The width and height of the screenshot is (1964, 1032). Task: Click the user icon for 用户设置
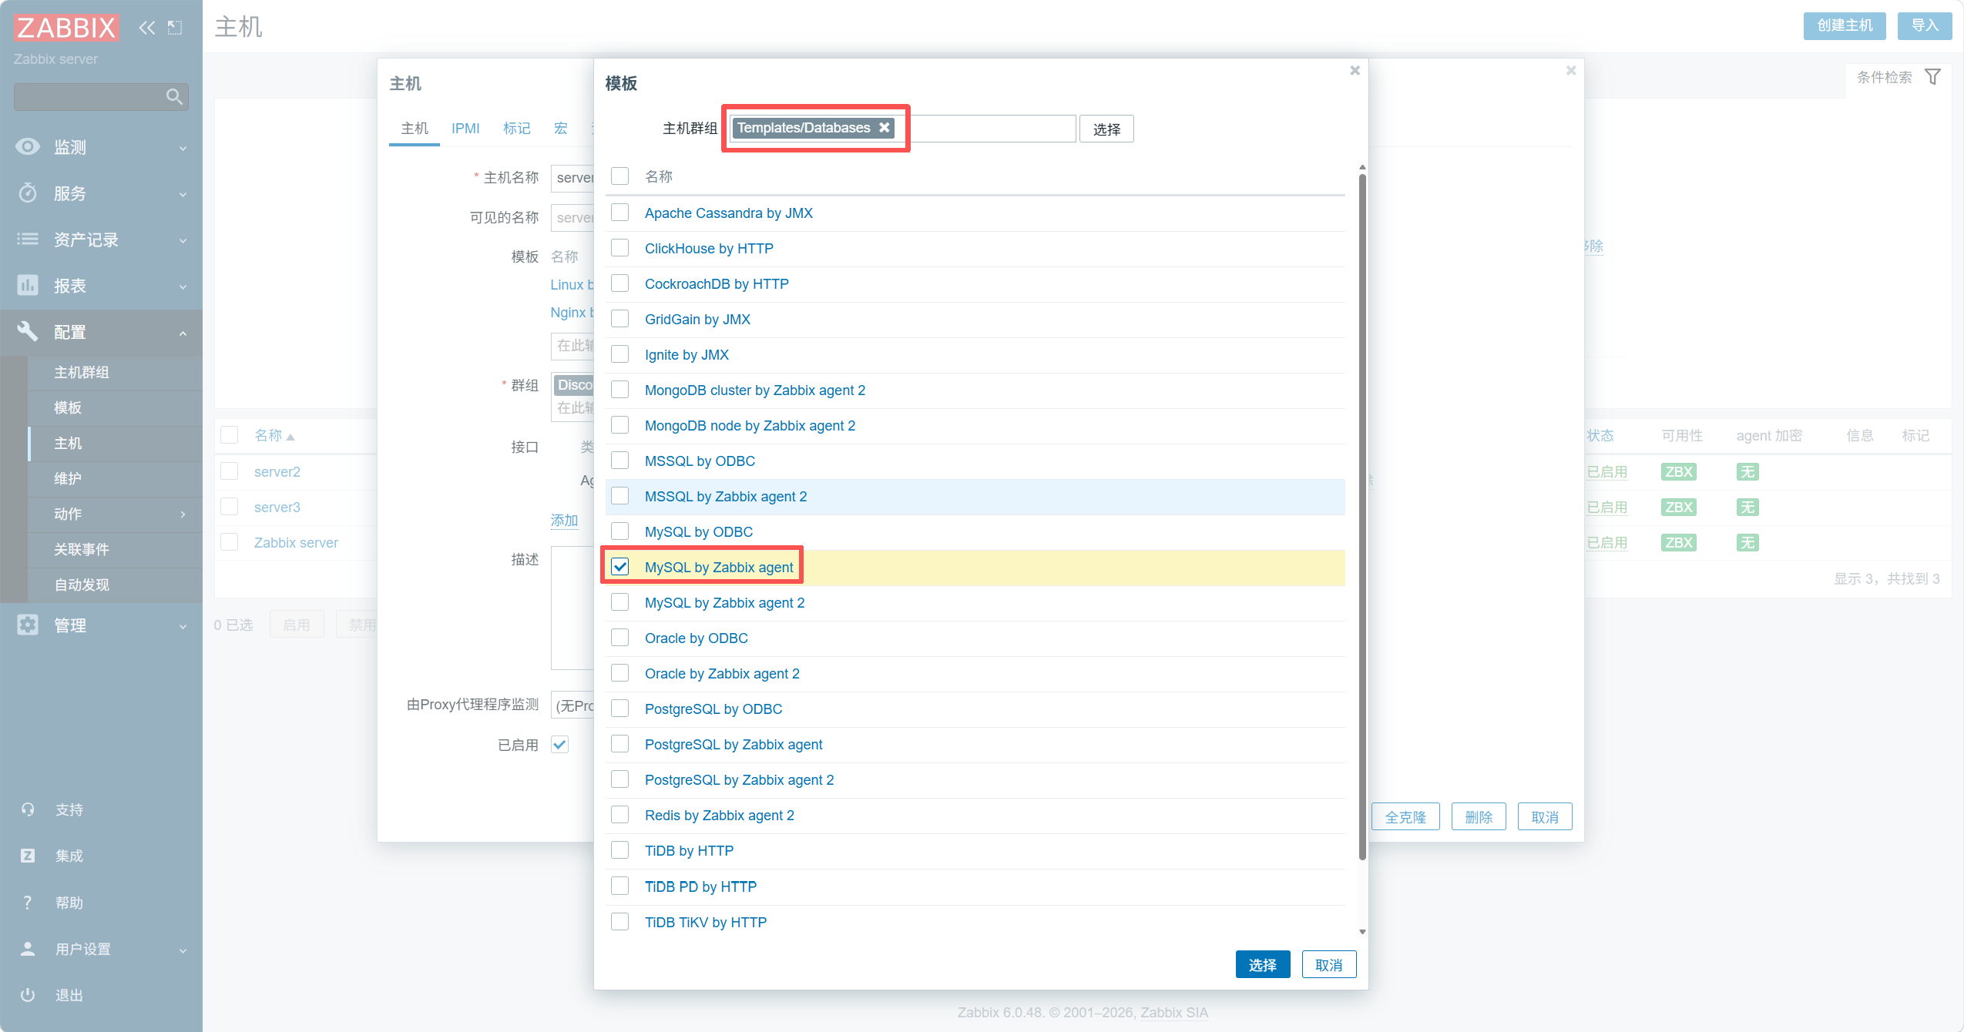pyautogui.click(x=28, y=949)
